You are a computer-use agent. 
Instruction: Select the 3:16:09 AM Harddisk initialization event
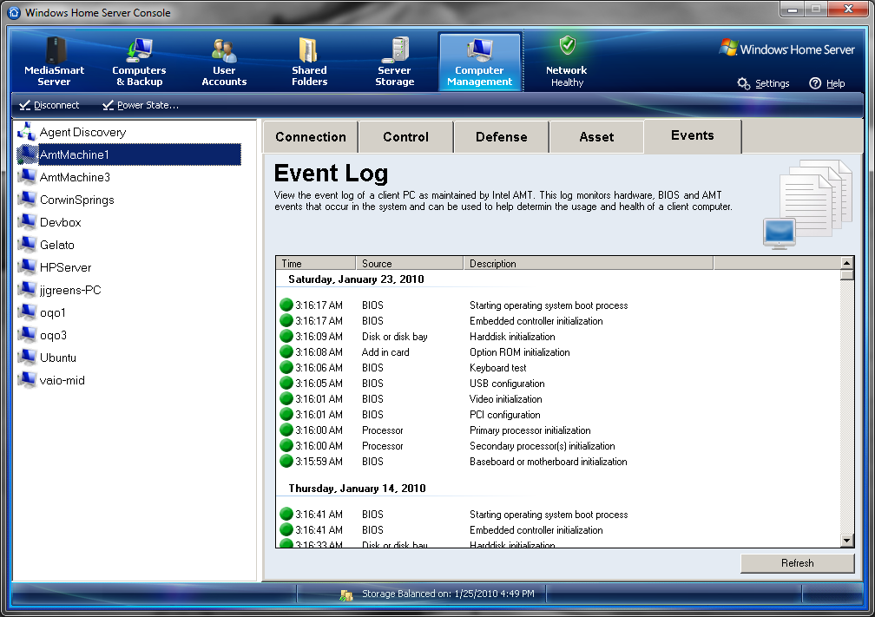point(558,337)
